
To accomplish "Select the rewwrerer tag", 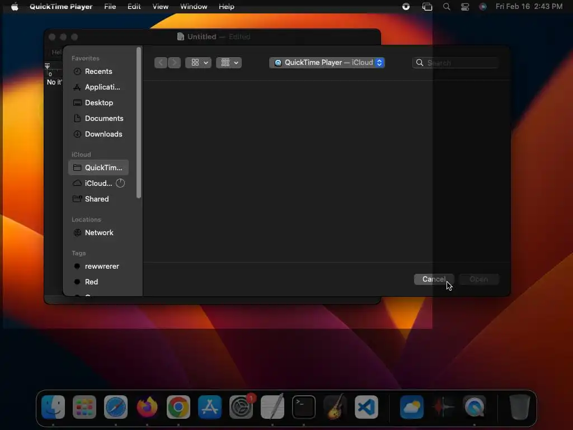I will point(98,266).
